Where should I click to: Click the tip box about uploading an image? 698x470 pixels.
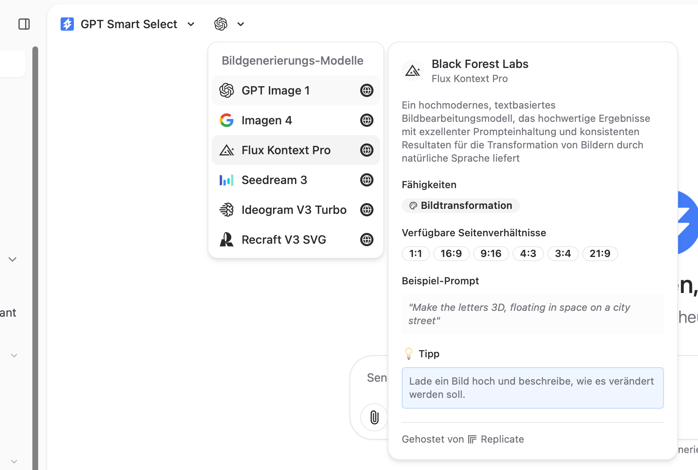[533, 388]
